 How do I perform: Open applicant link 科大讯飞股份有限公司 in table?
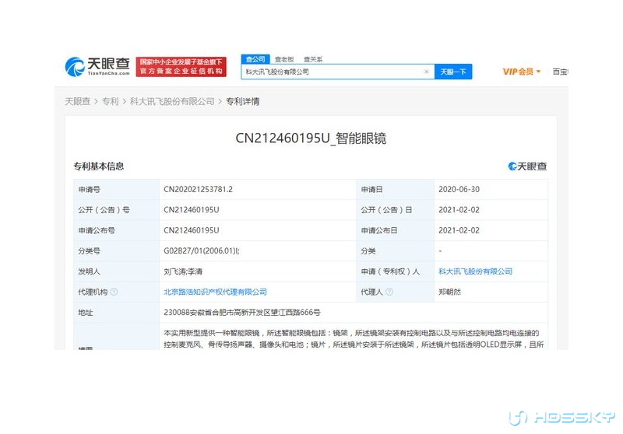(475, 271)
